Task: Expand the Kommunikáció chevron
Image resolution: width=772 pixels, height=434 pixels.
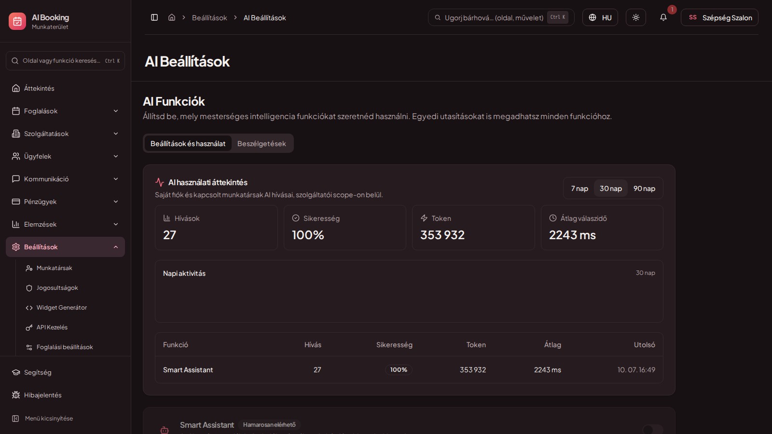Action: 116,179
